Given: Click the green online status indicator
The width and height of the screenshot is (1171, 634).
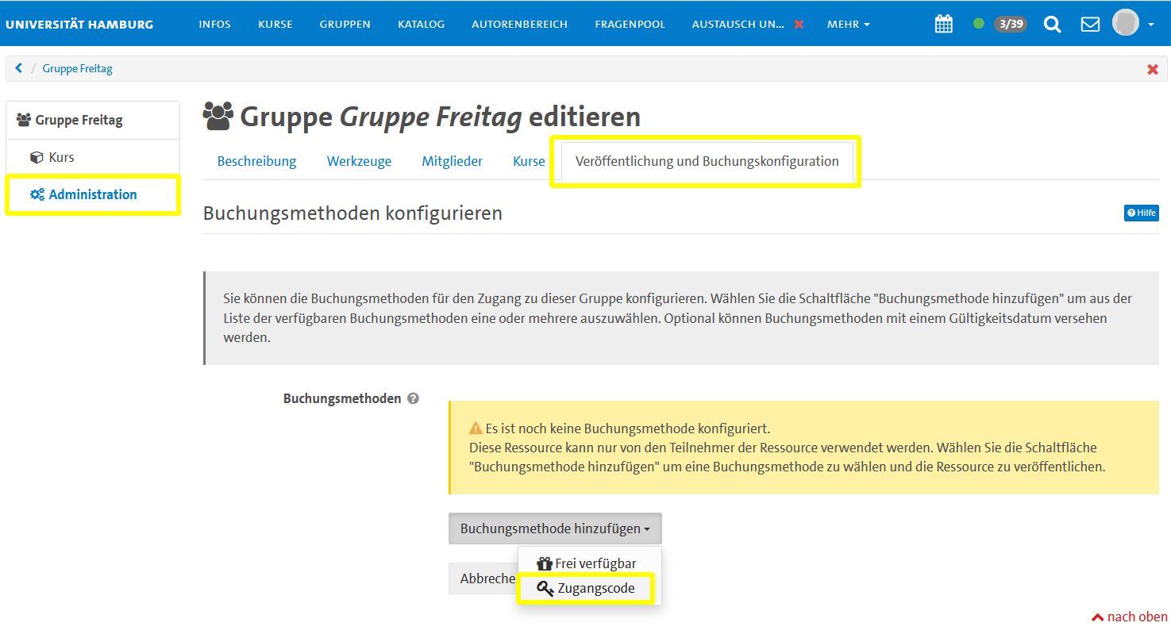Looking at the screenshot, I should pyautogui.click(x=978, y=24).
